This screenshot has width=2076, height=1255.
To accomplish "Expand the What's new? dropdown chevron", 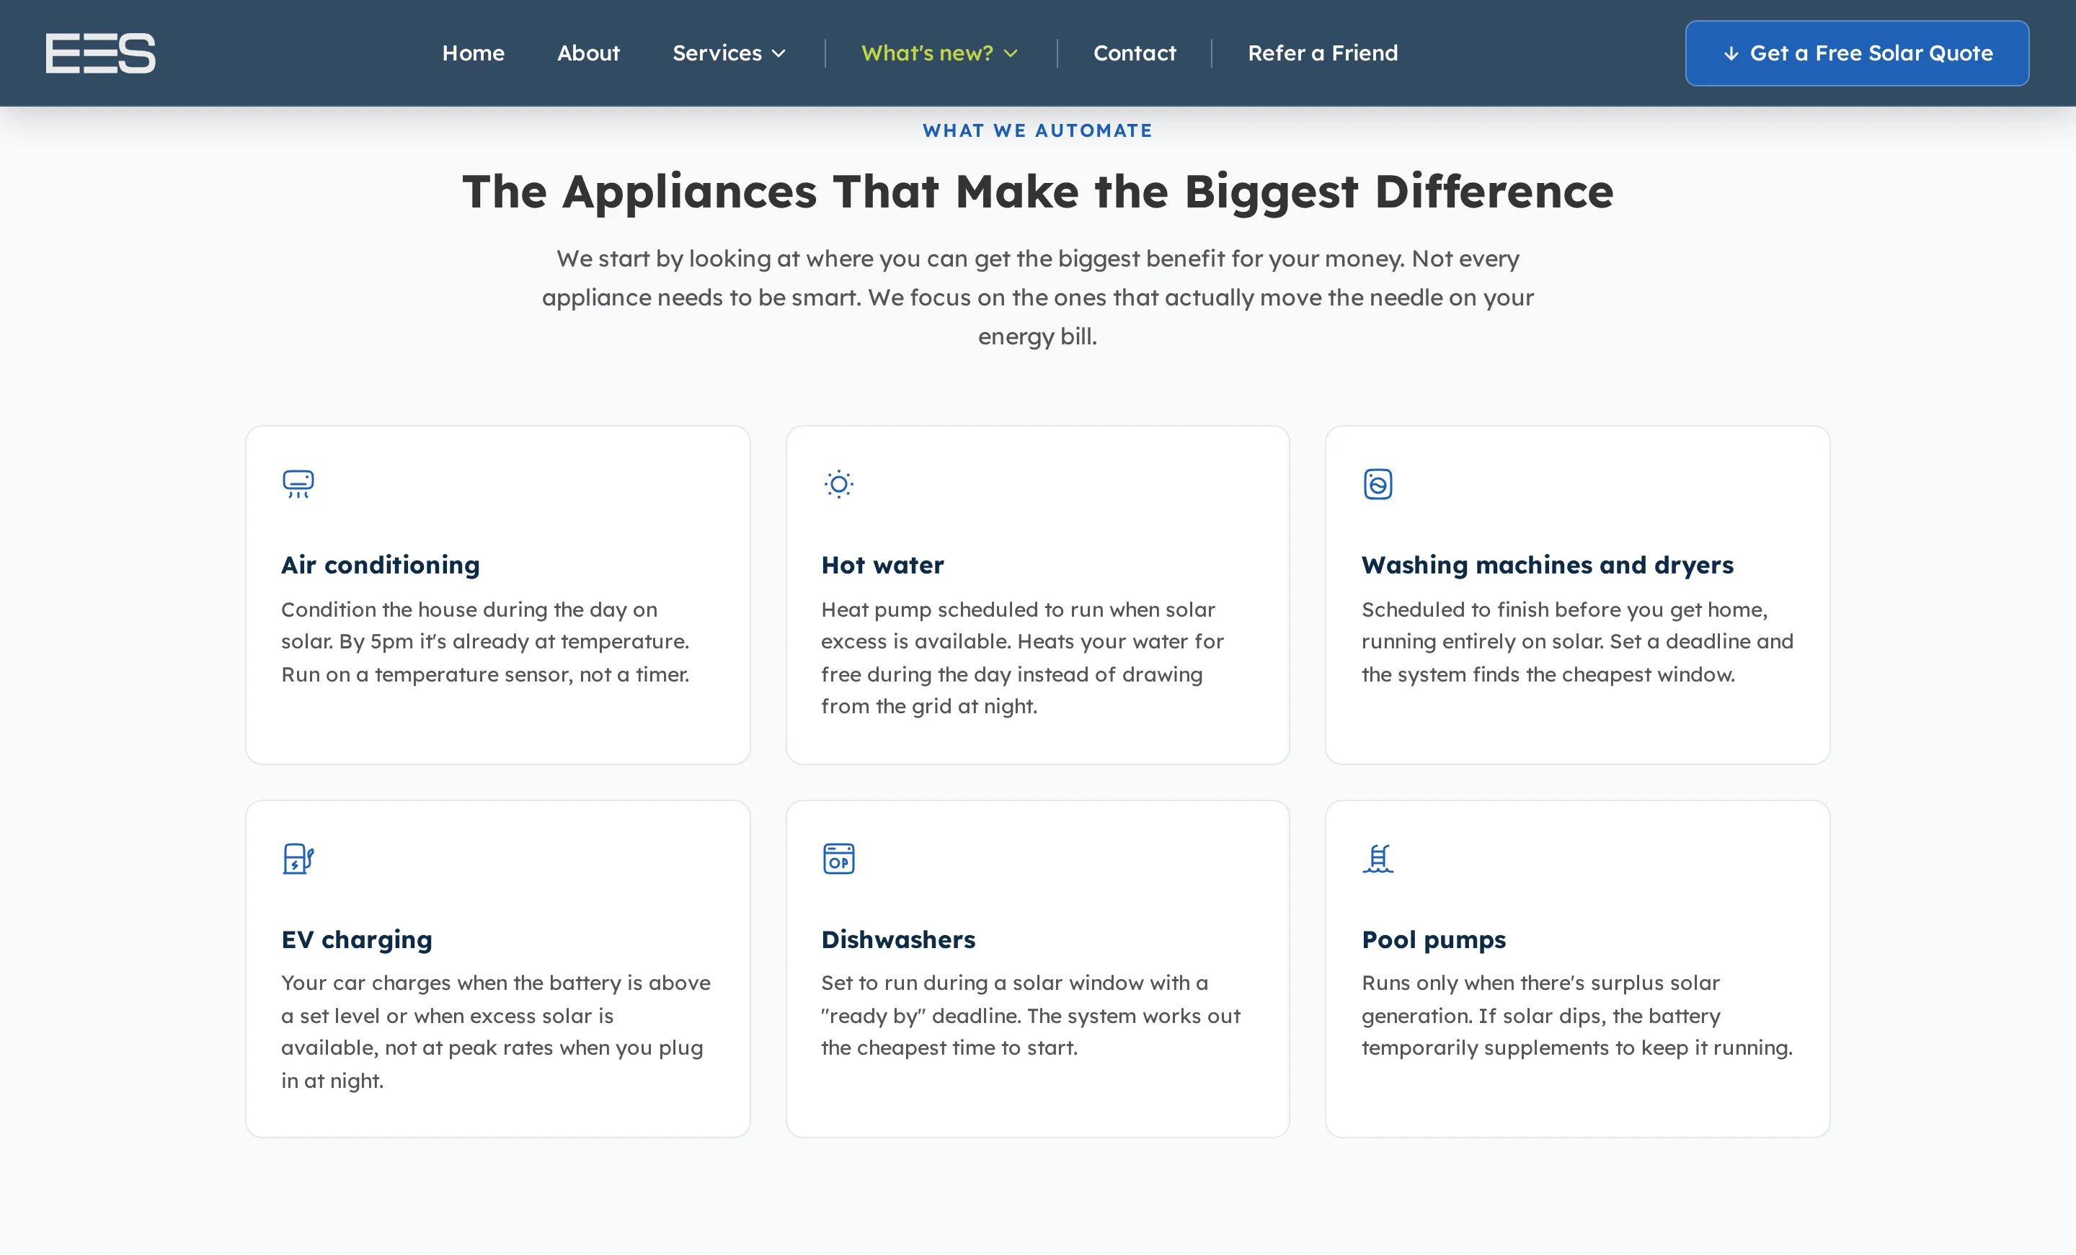I will [x=1011, y=54].
